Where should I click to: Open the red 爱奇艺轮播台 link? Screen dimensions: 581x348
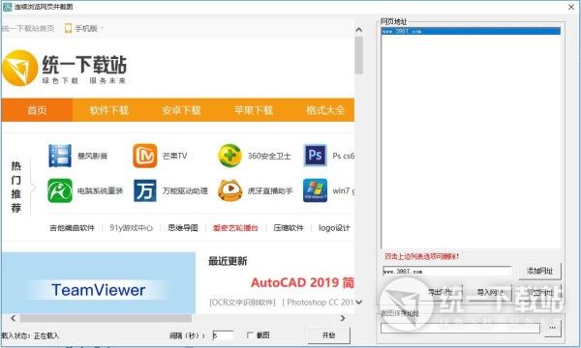pos(235,228)
